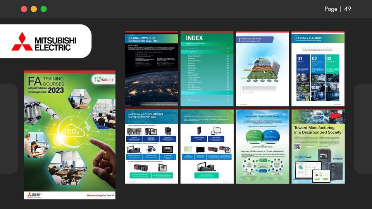Click the red circle in the window header

(24, 9)
